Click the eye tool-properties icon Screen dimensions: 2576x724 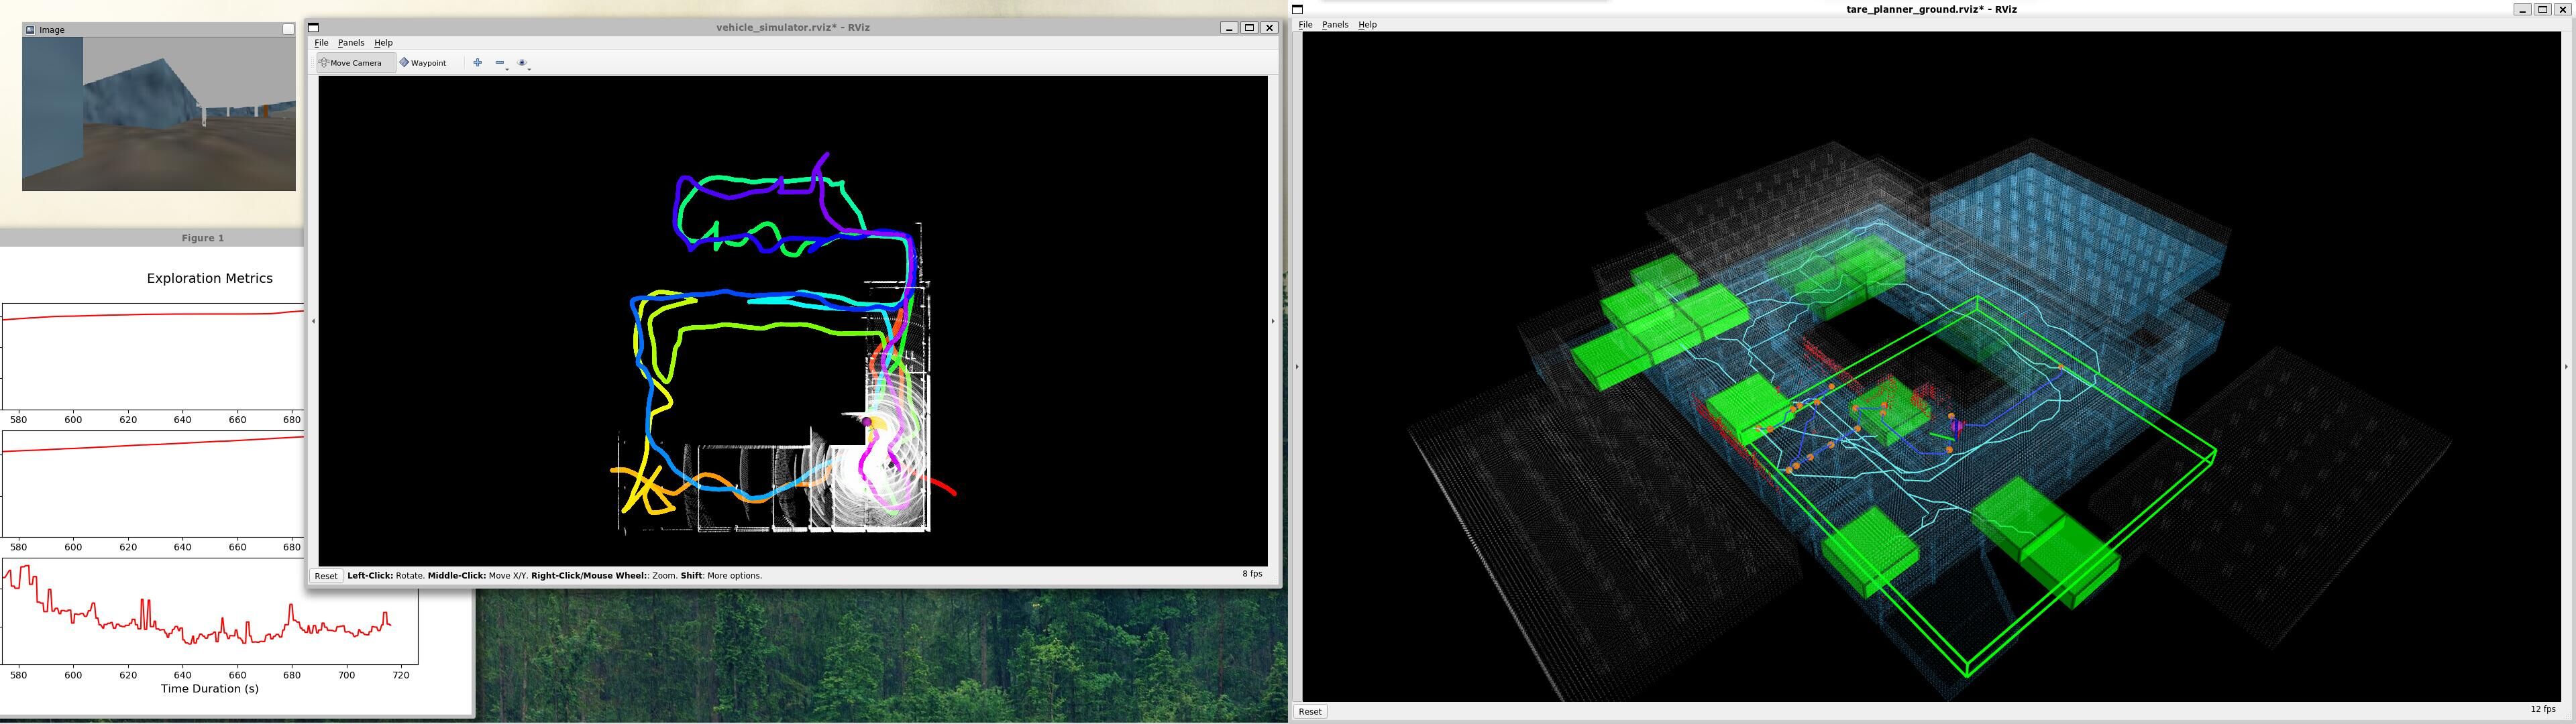point(521,63)
